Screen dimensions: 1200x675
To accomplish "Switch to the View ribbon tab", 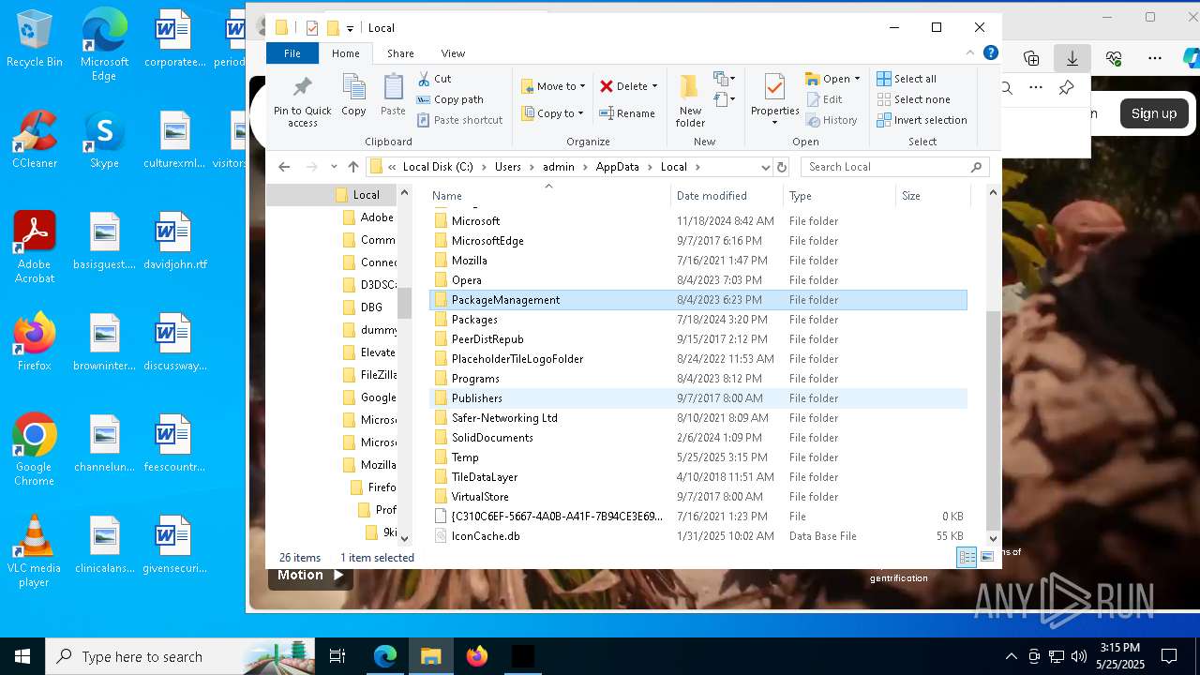I will click(x=453, y=53).
